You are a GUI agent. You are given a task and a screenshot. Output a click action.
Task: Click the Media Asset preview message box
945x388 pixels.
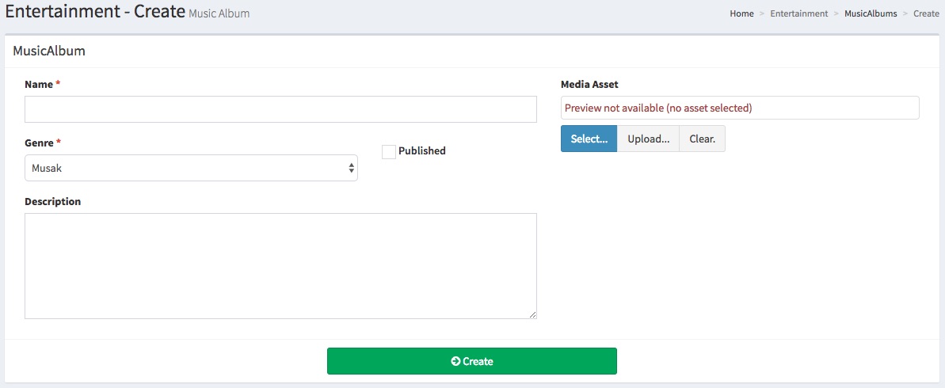(739, 108)
